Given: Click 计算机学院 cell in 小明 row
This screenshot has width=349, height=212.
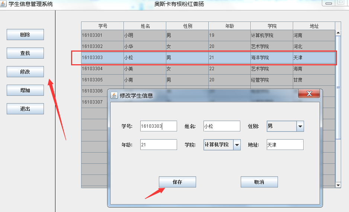Looking at the screenshot, I should 272,36.
